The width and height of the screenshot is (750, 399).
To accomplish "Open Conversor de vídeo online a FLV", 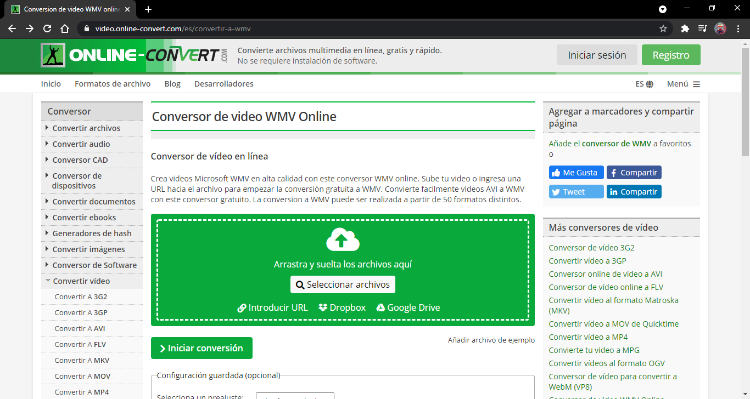I will pos(606,287).
